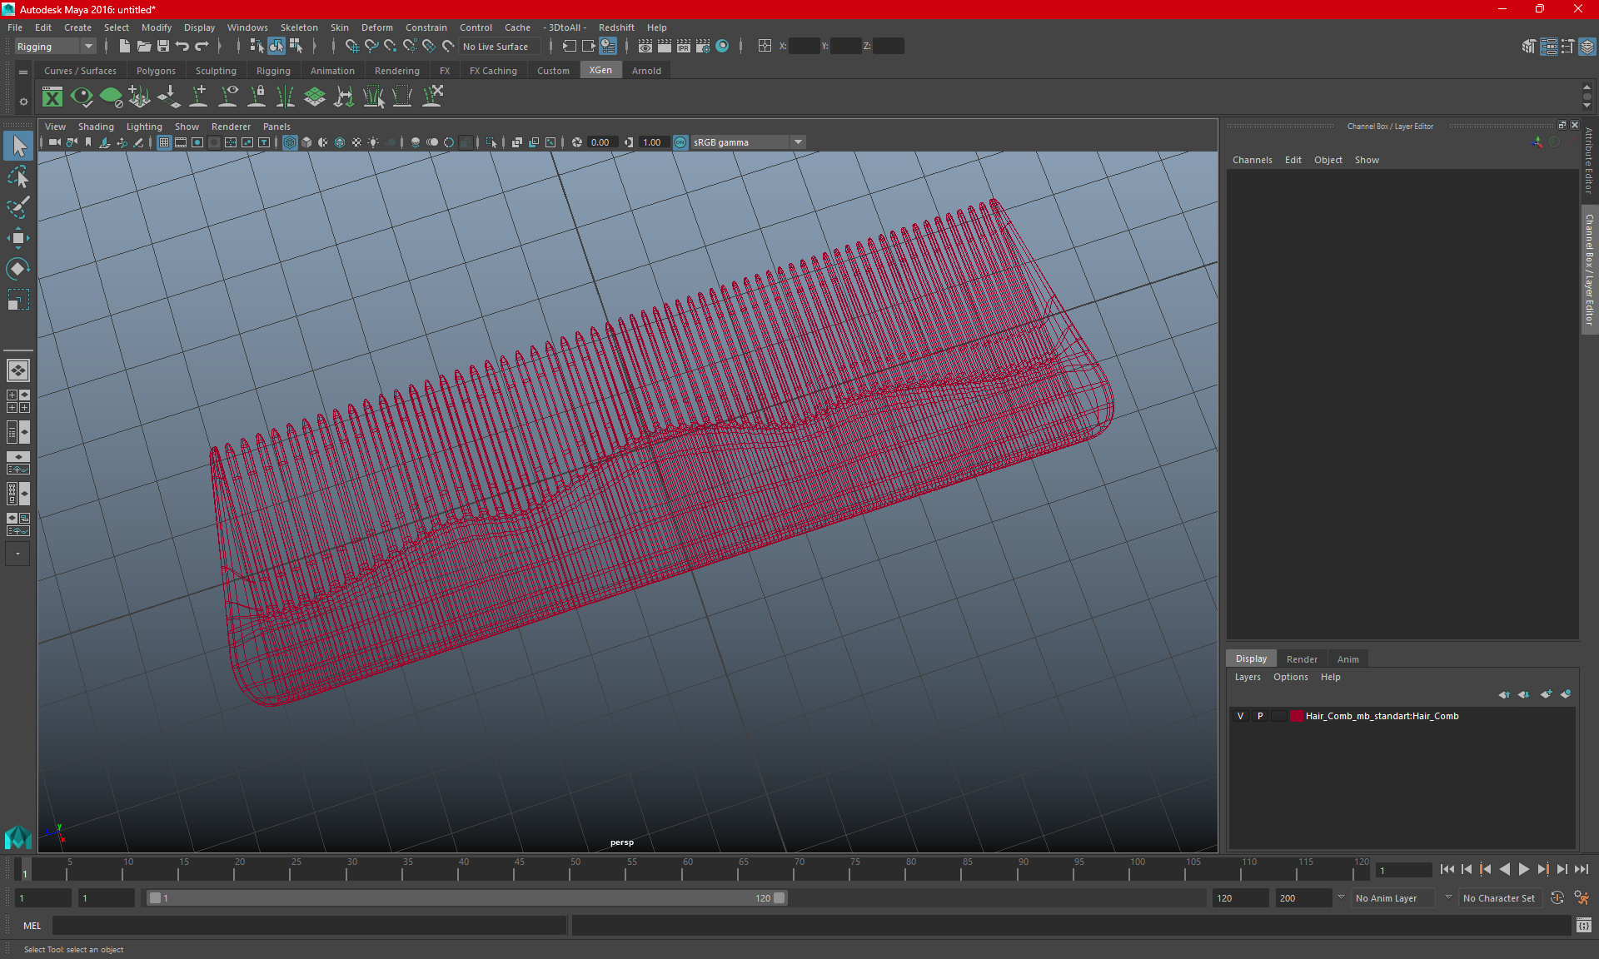
Task: Activate the Rotate tool
Action: (18, 268)
